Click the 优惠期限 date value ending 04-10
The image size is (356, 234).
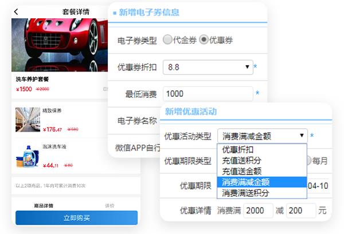318,186
